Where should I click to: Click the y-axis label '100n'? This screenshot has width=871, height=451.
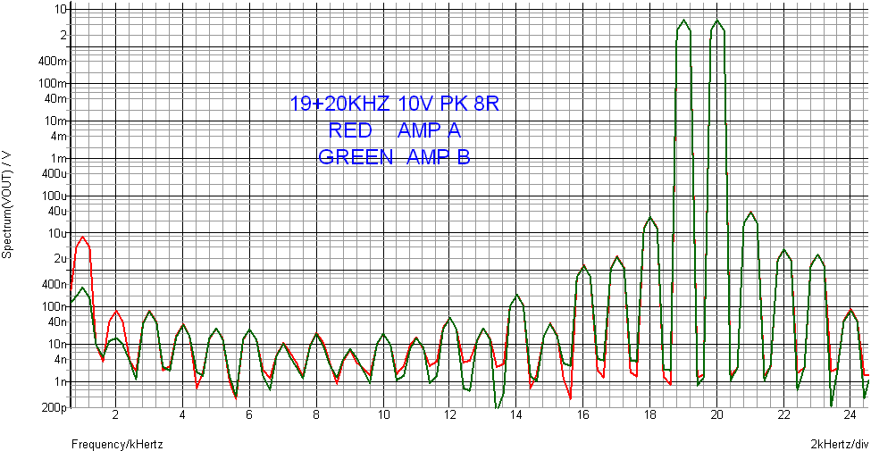(x=54, y=306)
